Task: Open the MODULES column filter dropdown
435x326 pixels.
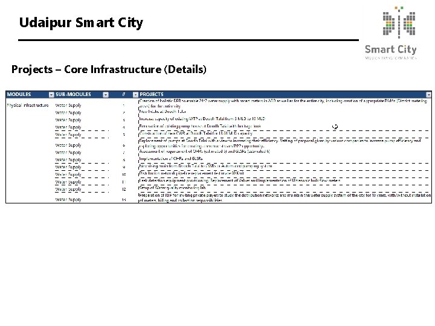Action: [51, 95]
